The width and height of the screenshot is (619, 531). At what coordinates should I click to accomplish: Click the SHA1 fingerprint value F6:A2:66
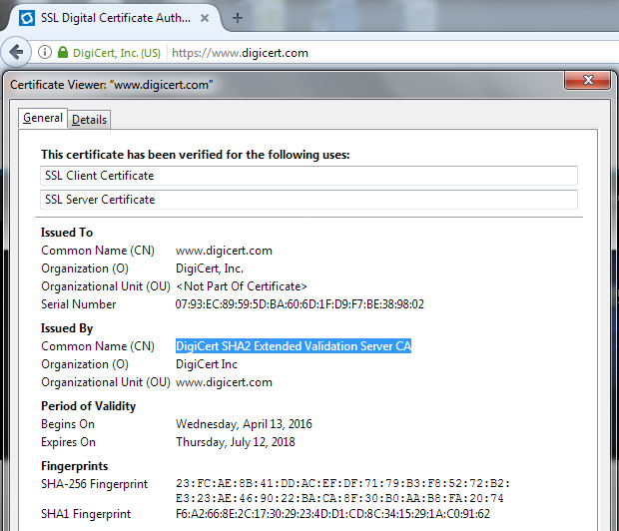[x=332, y=514]
